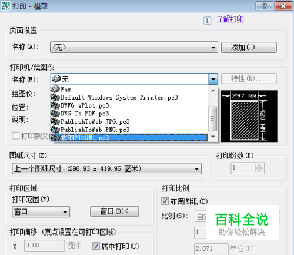Click the PublishToWeb JPG plotter icon

(x=55, y=121)
